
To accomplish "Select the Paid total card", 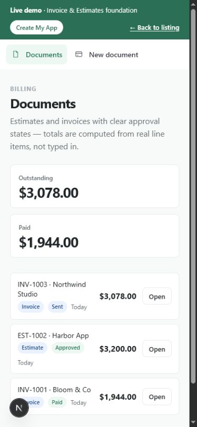I will tap(95, 236).
